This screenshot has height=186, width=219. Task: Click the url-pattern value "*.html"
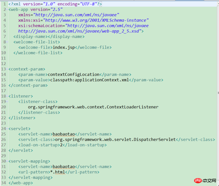[57, 172]
